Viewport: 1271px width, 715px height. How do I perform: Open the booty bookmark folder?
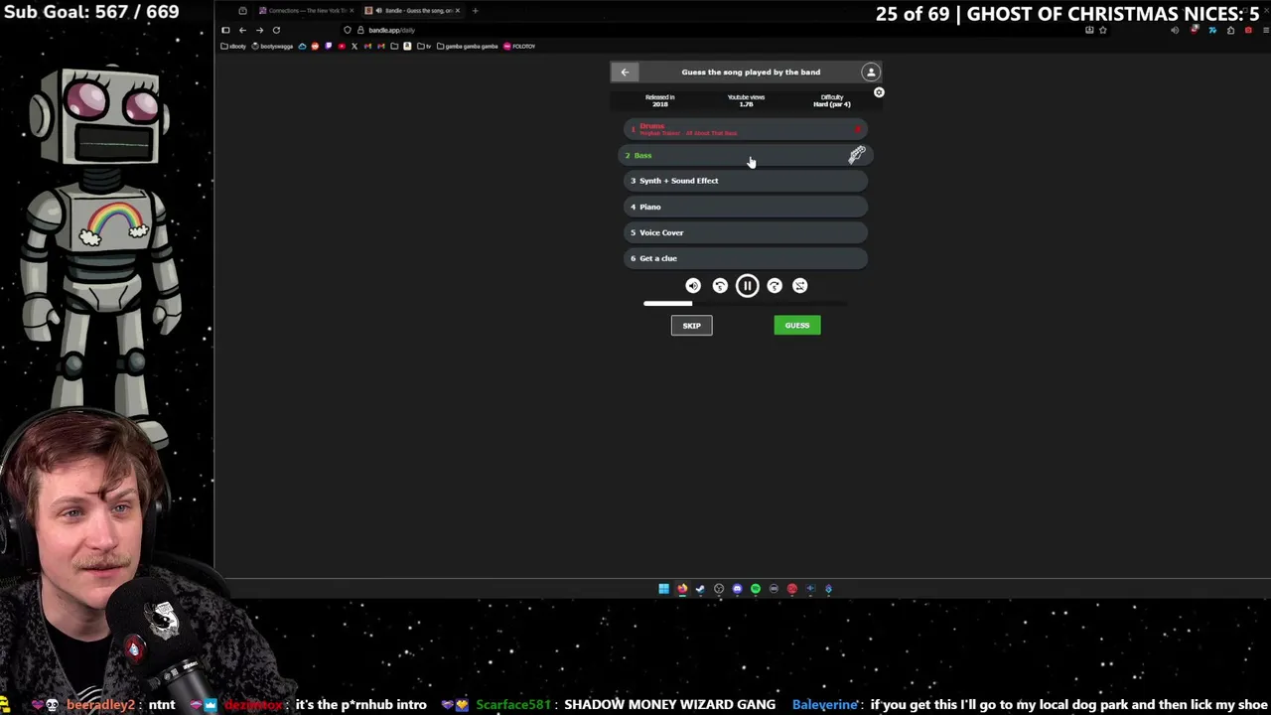(x=234, y=46)
